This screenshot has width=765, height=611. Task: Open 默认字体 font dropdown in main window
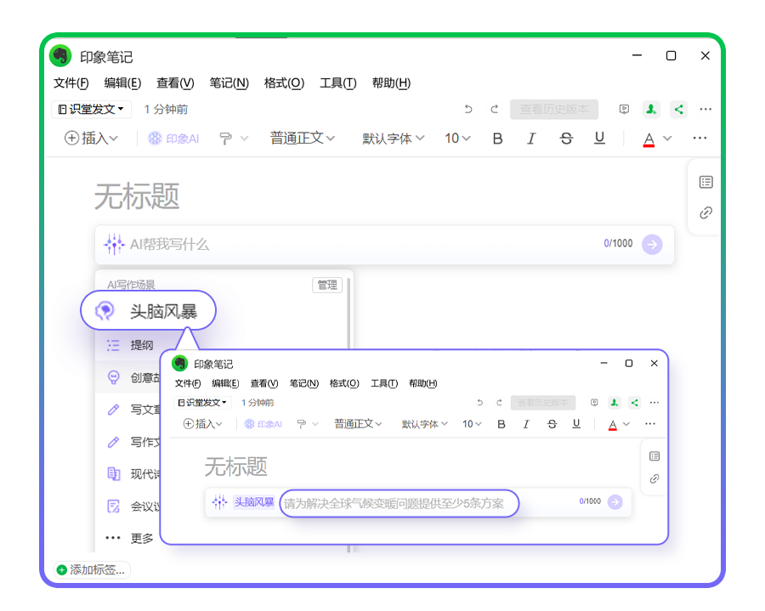[394, 139]
